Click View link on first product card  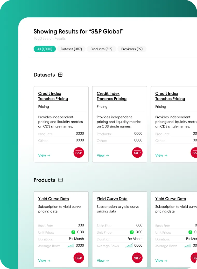tap(44, 260)
